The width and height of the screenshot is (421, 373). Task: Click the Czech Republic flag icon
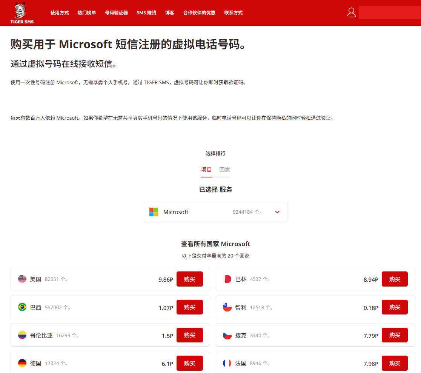(x=227, y=335)
